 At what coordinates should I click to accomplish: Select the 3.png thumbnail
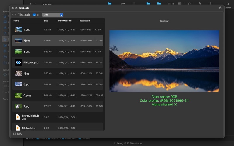(x=18, y=52)
